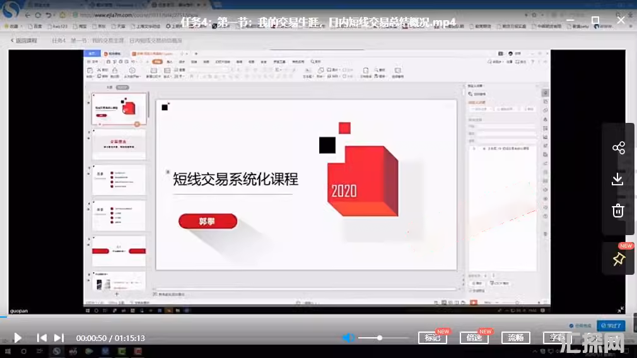
Task: Open the 流畅 video quality options
Action: point(515,338)
